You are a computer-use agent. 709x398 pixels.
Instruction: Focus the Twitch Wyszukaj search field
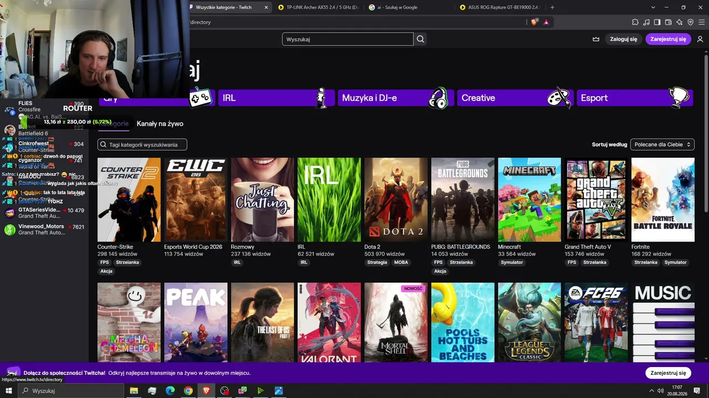(x=348, y=39)
